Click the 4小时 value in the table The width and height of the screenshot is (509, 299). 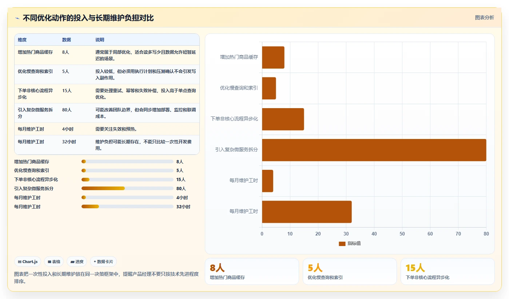(68, 129)
